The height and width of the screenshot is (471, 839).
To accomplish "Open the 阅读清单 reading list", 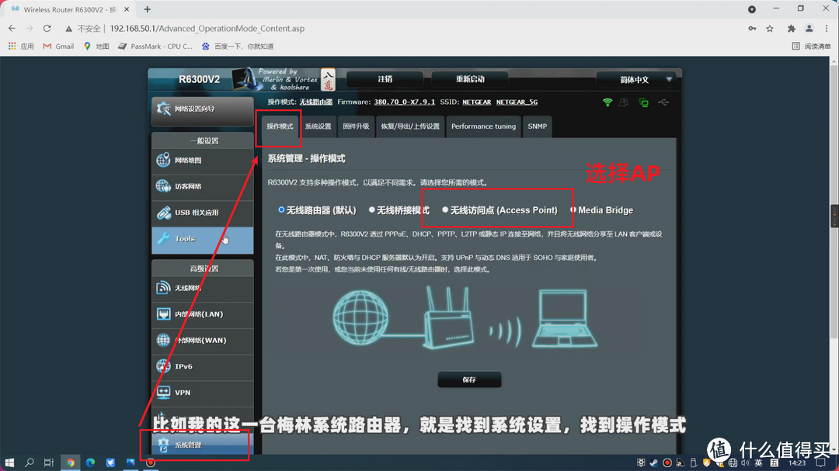I will pyautogui.click(x=811, y=47).
